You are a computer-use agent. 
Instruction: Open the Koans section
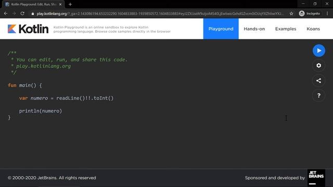pos(313,29)
